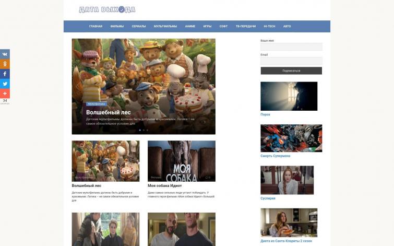The image size is (394, 246).
Task: Open the Игры menu item
Action: coord(207,26)
